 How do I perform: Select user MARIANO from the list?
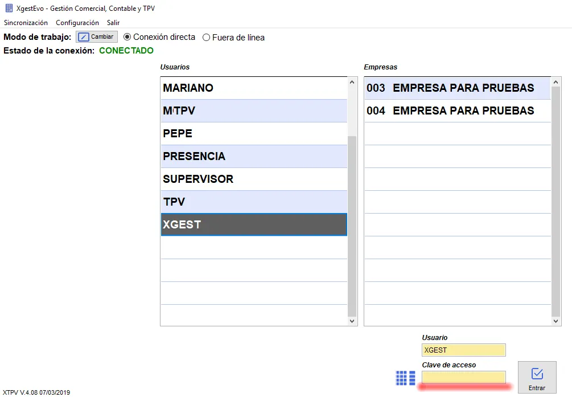click(x=254, y=88)
